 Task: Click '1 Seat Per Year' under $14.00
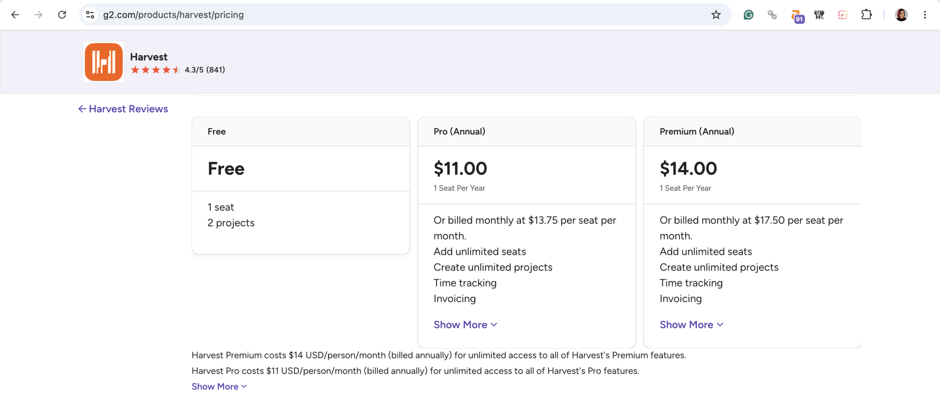point(686,188)
